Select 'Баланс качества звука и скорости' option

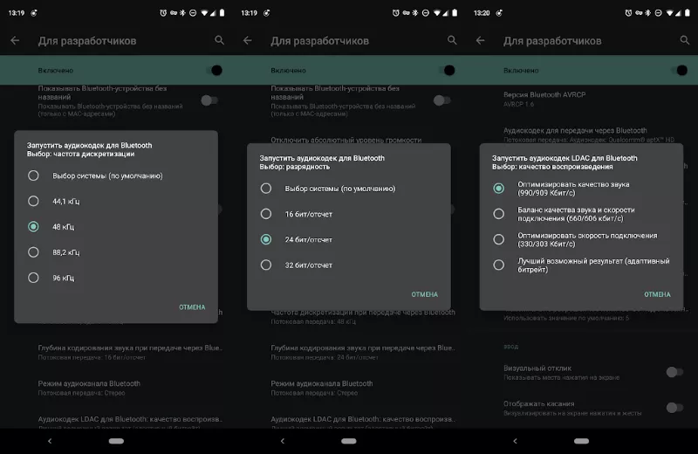click(564, 214)
